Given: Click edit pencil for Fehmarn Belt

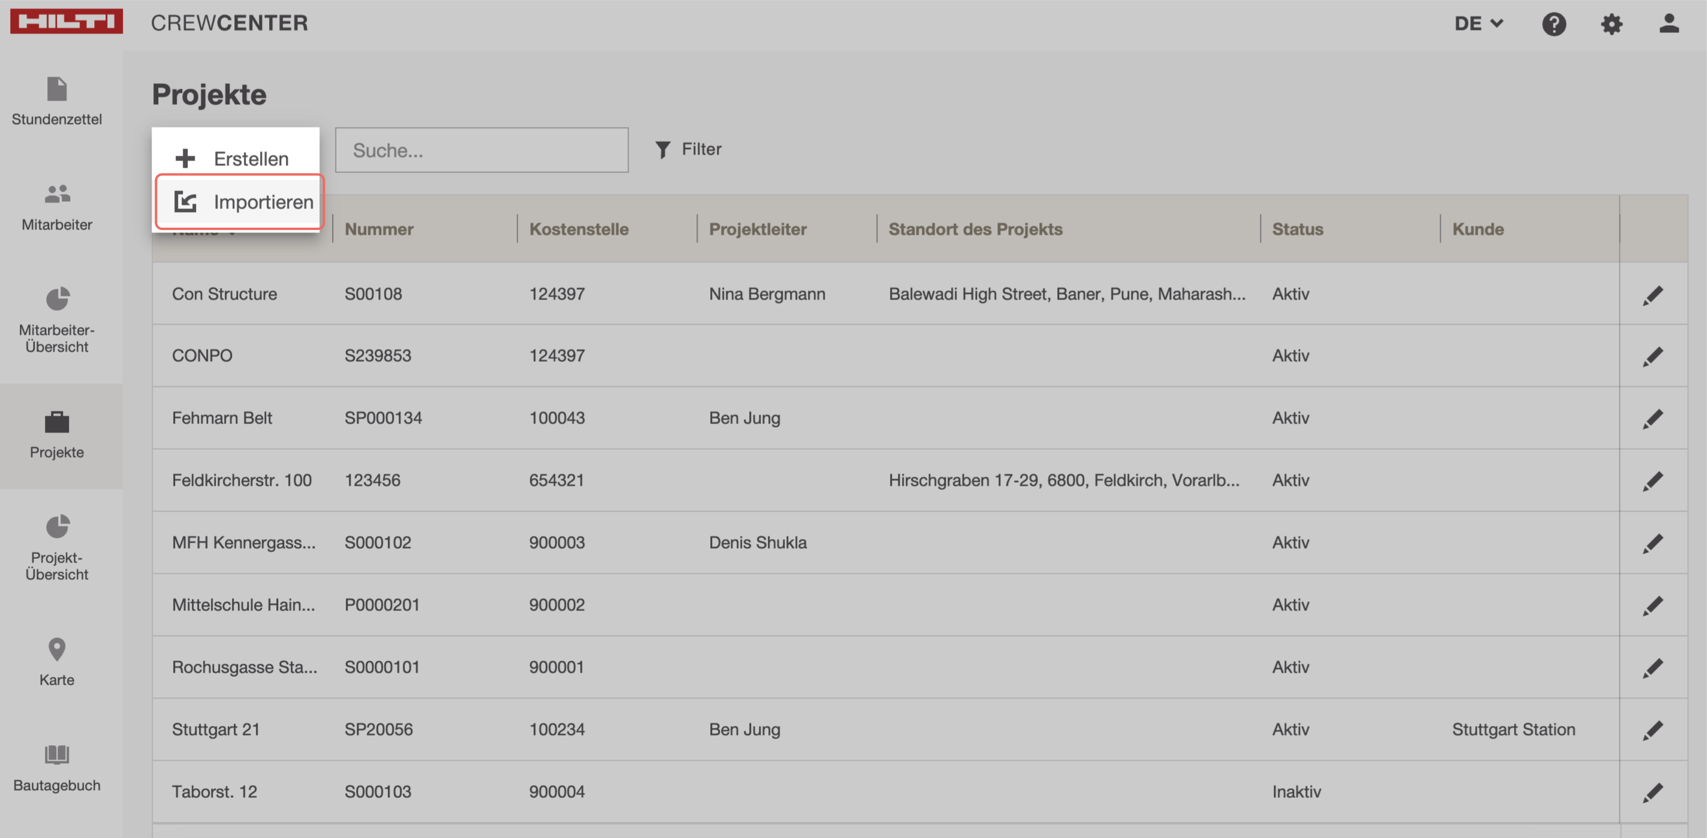Looking at the screenshot, I should pyautogui.click(x=1652, y=419).
